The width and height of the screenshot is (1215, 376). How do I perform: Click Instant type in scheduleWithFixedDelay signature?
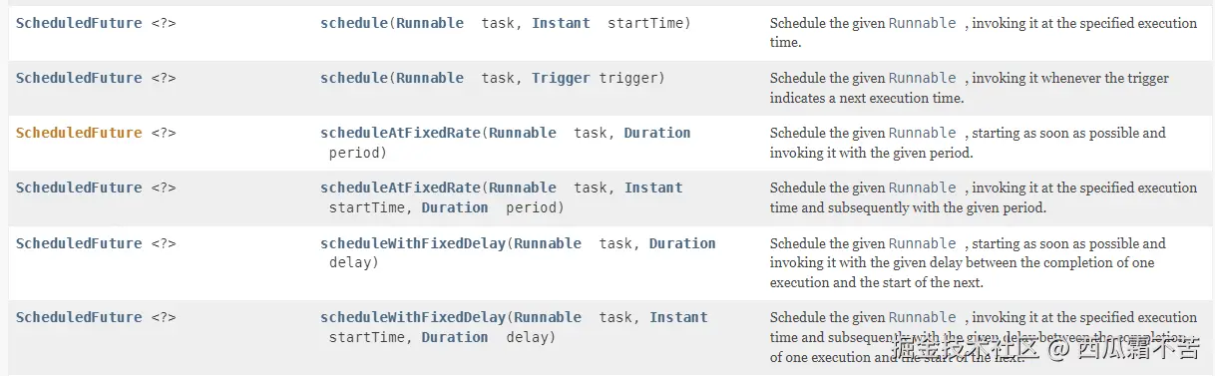(678, 317)
